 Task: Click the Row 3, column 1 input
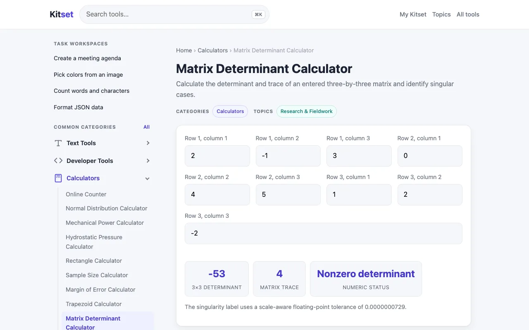tap(359, 195)
